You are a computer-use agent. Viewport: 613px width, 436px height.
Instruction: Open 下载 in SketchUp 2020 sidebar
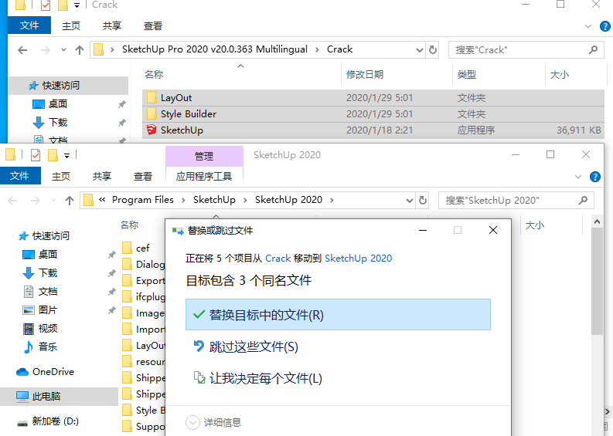48,273
